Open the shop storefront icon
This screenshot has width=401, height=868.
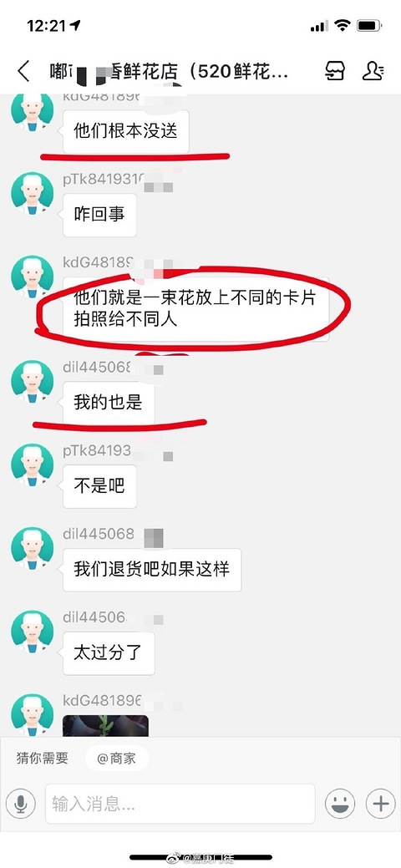tap(335, 71)
